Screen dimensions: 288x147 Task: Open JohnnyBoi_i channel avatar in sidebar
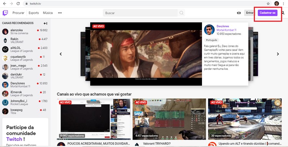(5, 102)
